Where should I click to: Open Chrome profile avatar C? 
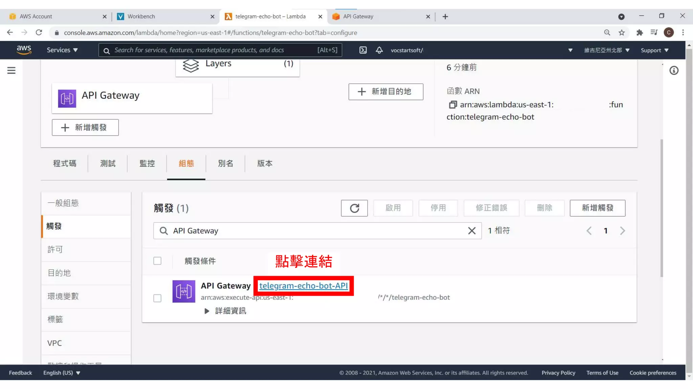pos(669,32)
